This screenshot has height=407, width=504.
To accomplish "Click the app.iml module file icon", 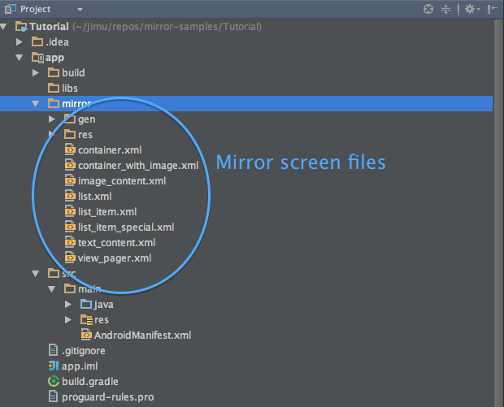I will 54,366.
